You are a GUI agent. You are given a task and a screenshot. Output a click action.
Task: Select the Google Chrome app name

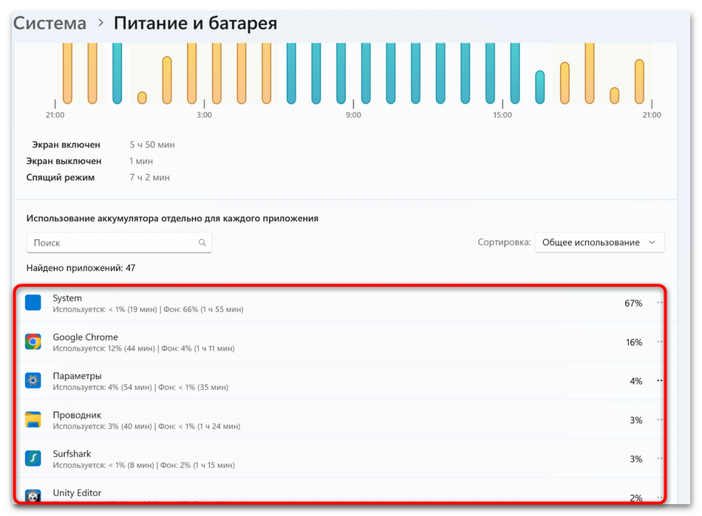(85, 337)
